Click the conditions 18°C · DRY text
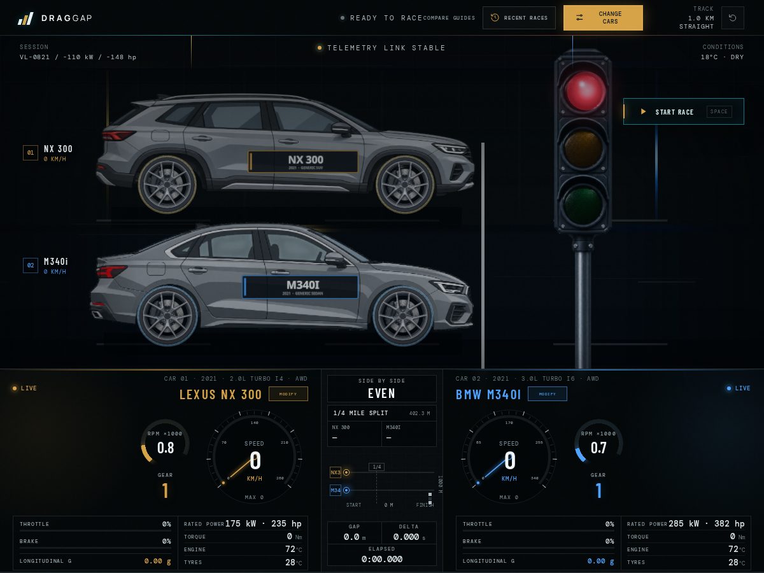The image size is (764, 573). point(722,57)
